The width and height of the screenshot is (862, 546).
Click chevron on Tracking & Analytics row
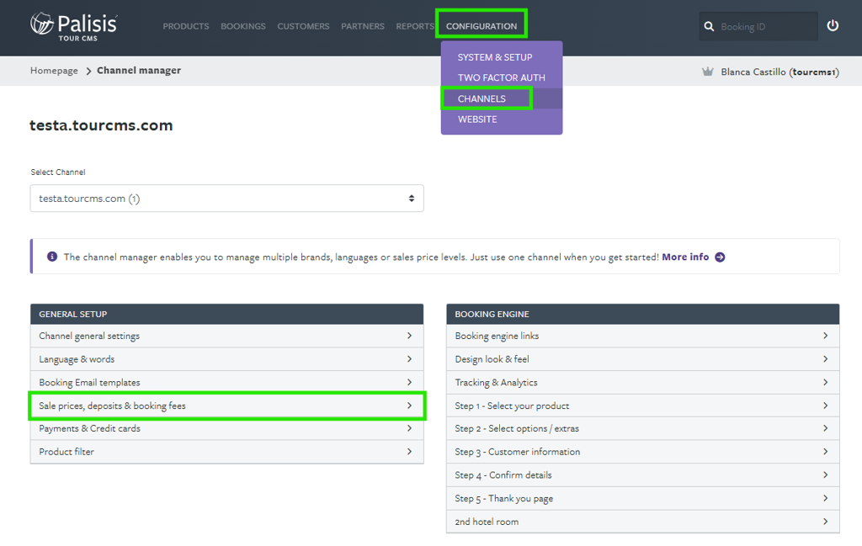pos(826,382)
